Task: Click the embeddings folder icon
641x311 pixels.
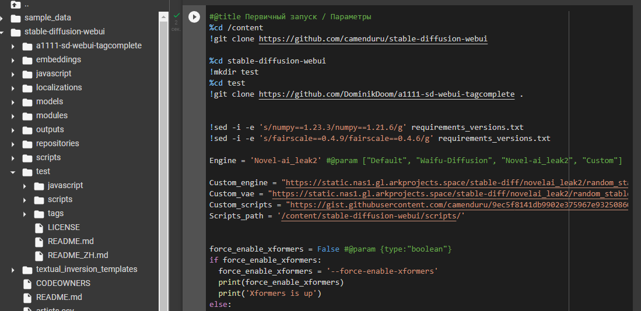Action: (x=27, y=60)
